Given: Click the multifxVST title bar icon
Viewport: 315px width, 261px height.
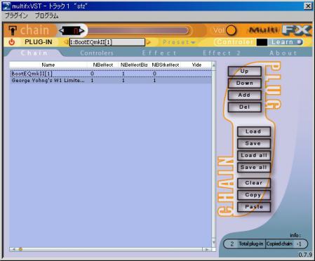Looking at the screenshot, I should coord(6,6).
